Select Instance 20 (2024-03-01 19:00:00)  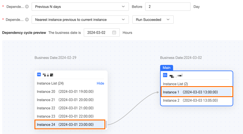[69, 91]
